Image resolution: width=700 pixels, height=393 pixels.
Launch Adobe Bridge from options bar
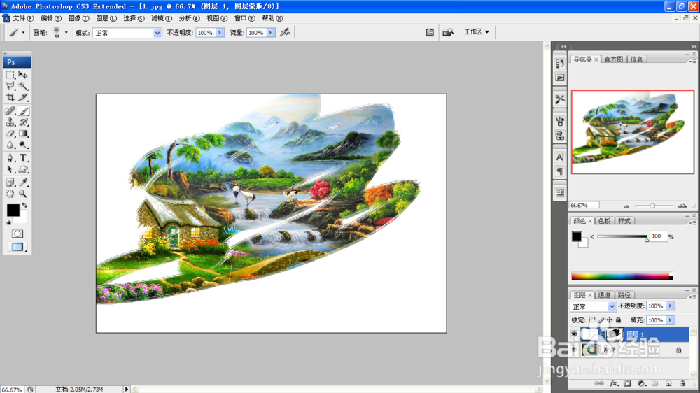tap(448, 32)
